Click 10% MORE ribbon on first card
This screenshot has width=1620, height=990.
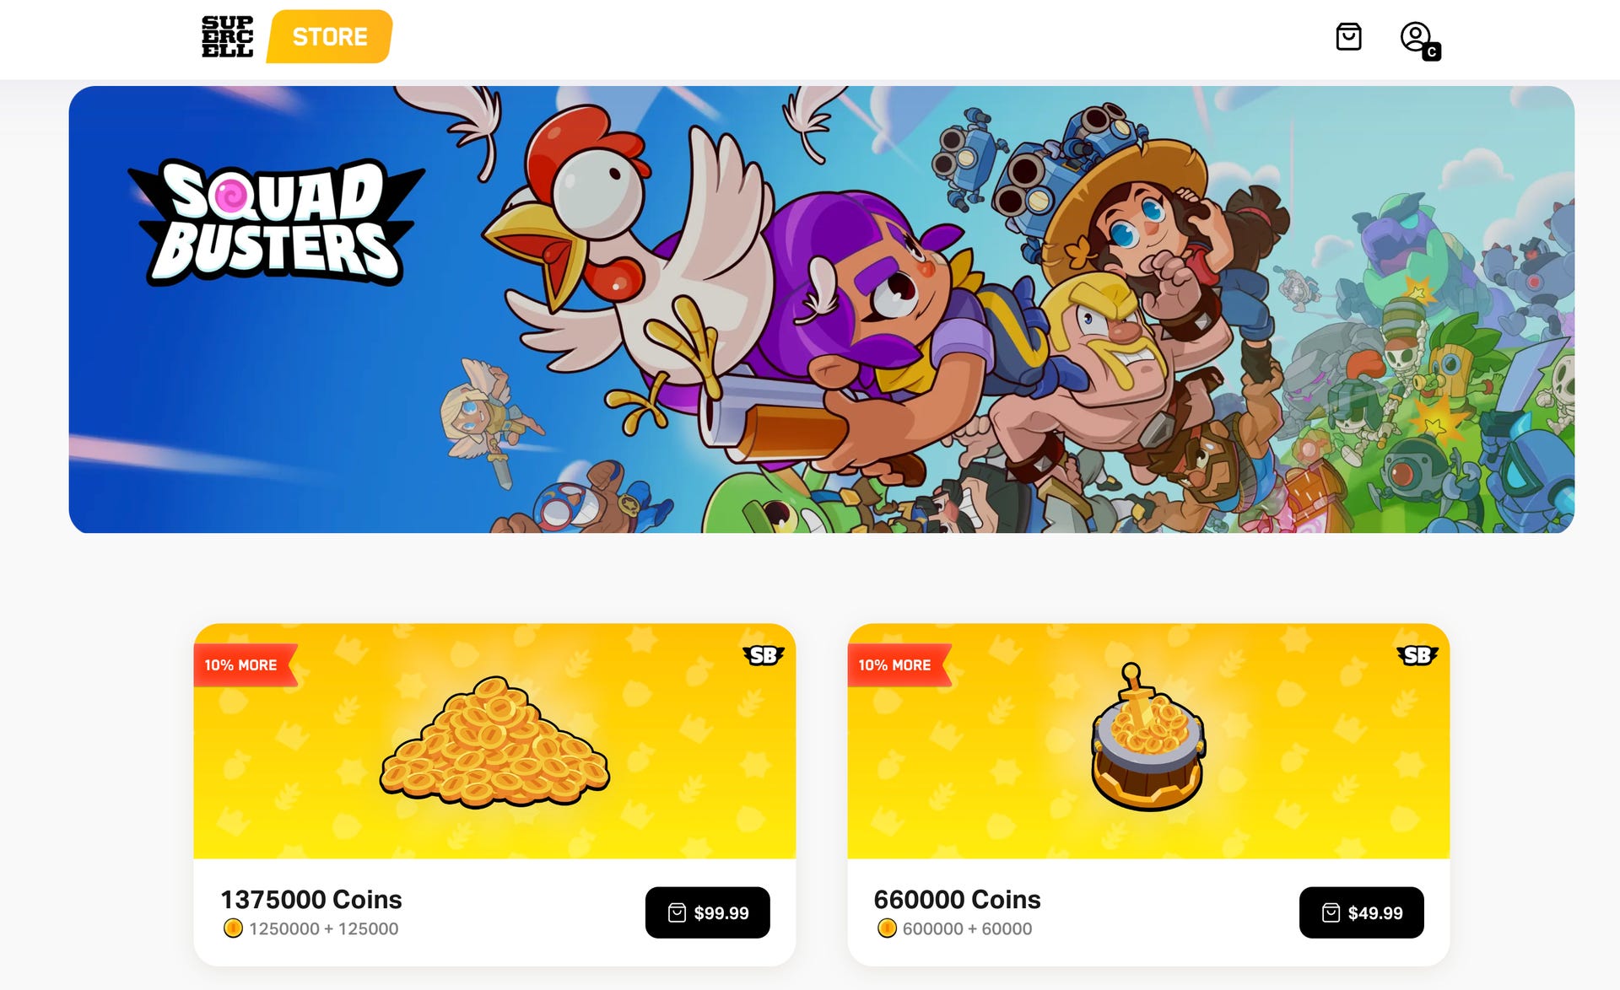pos(246,665)
